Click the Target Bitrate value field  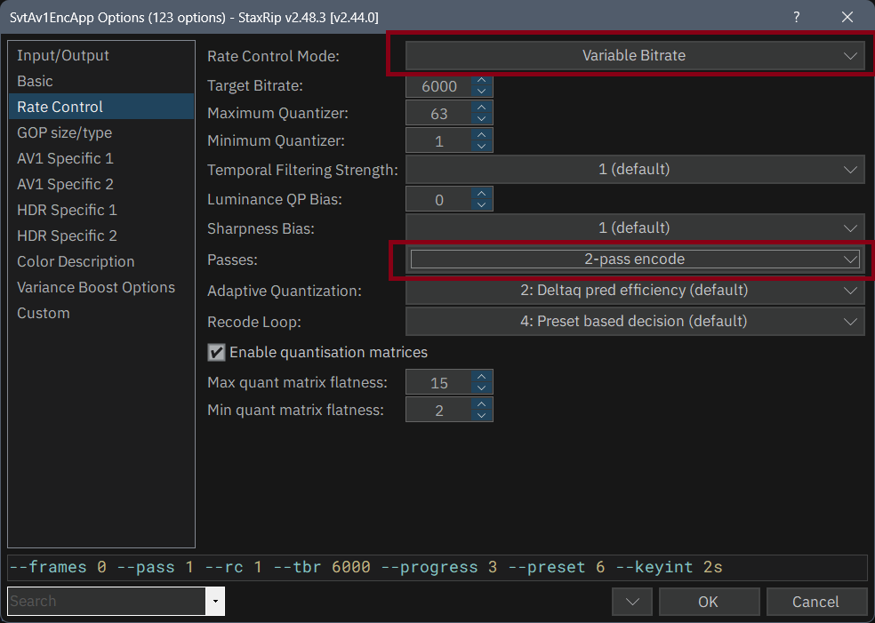[x=439, y=86]
